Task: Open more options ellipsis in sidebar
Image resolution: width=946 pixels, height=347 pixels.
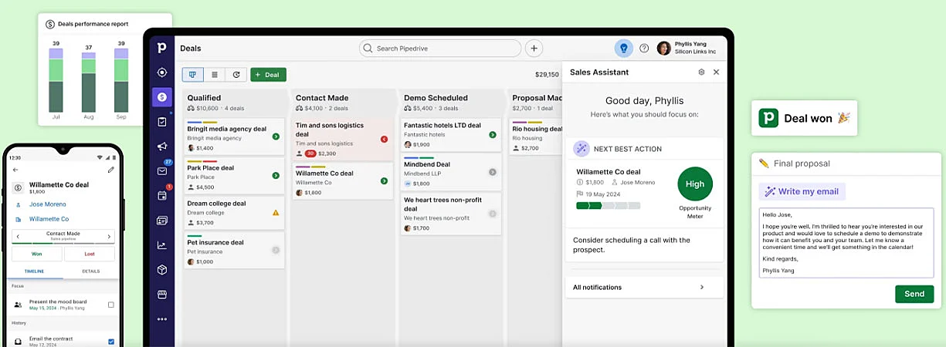Action: 162,318
